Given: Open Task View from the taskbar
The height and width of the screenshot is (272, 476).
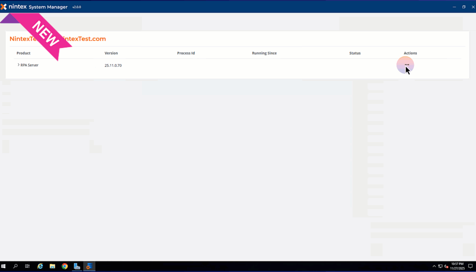Looking at the screenshot, I should [x=27, y=266].
